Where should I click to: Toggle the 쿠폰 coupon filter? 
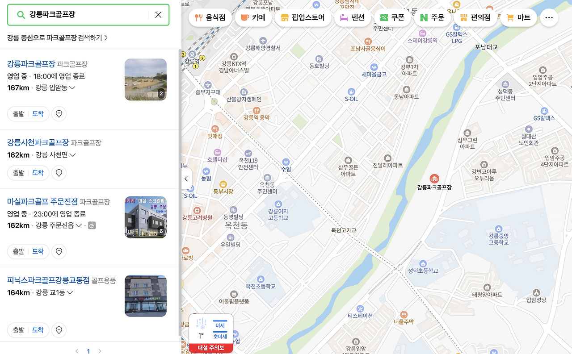(x=392, y=17)
